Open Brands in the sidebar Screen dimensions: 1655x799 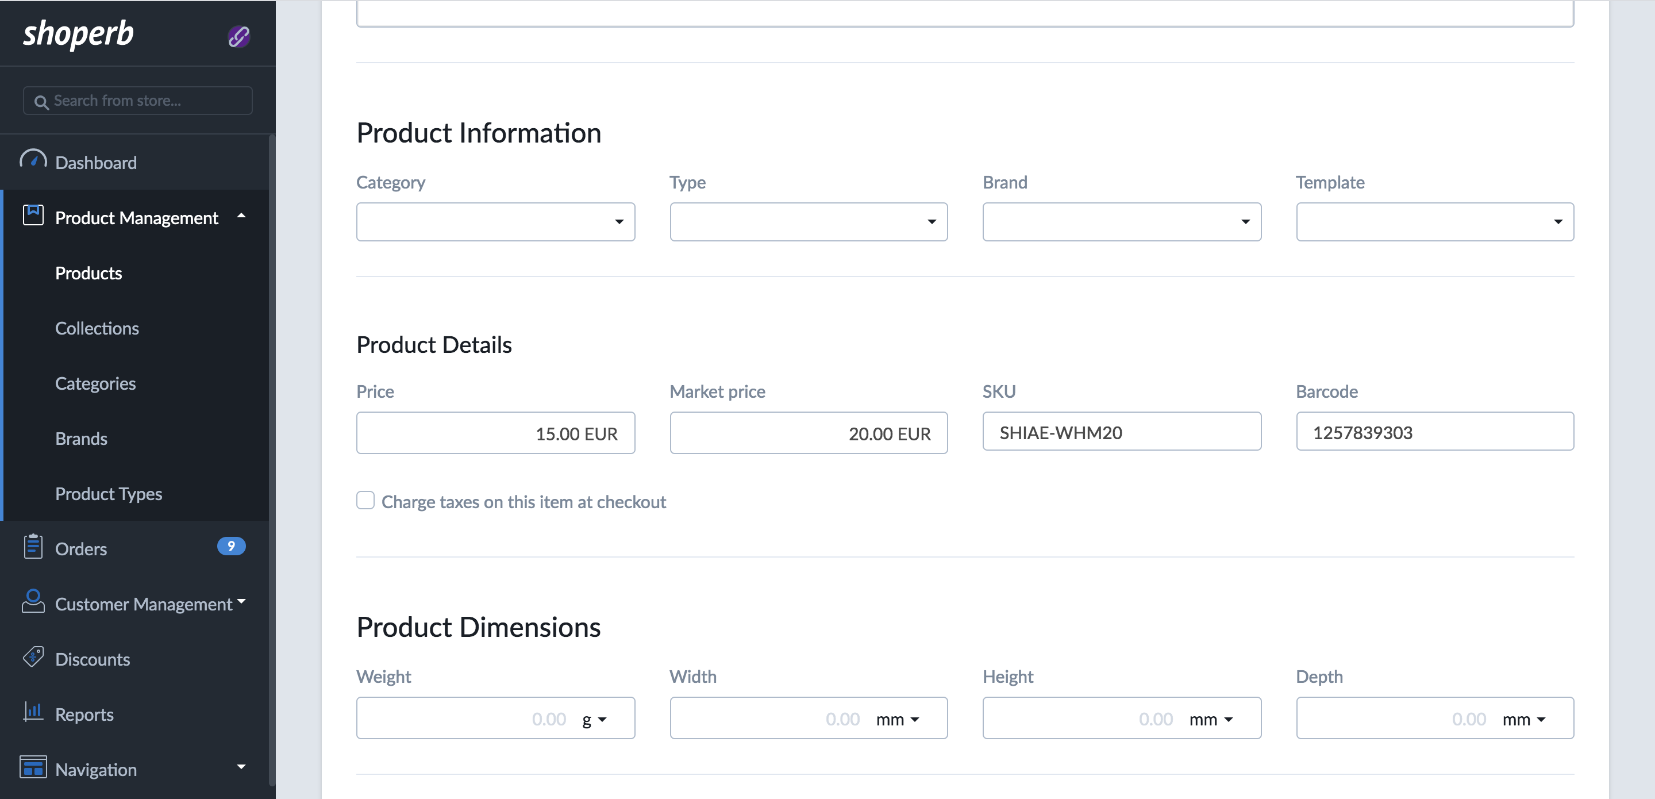click(x=81, y=439)
